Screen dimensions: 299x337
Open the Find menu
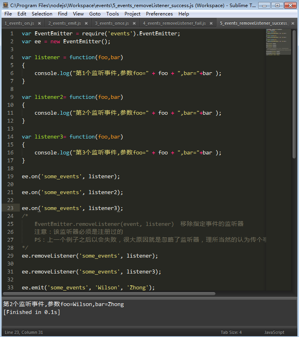[x=63, y=14]
